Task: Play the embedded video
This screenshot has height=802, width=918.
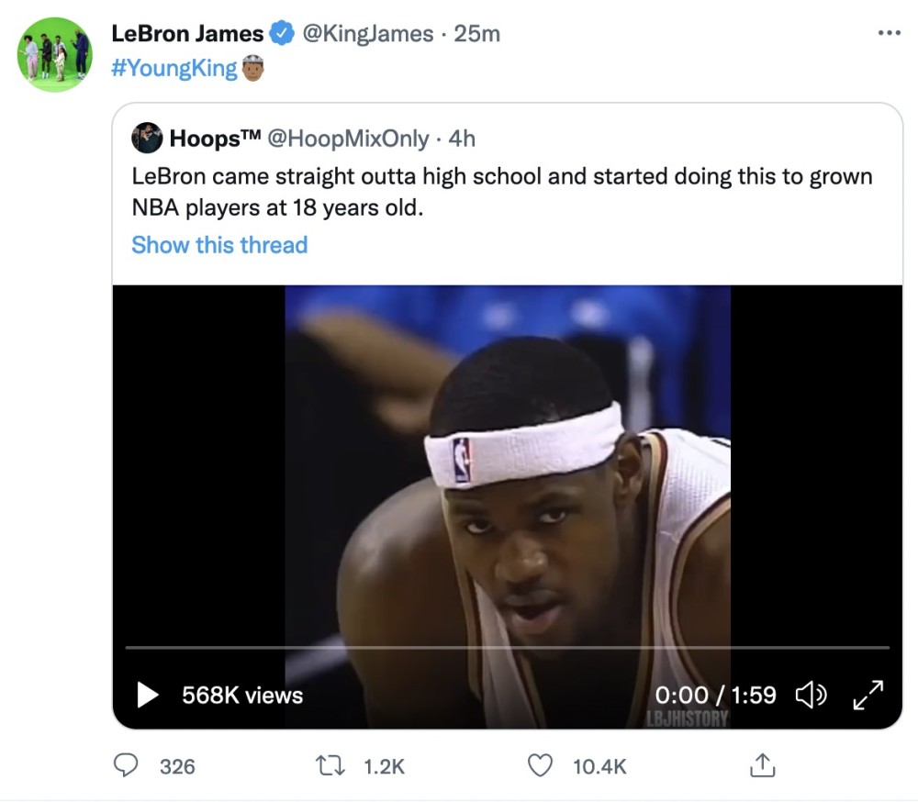Action: coord(147,695)
